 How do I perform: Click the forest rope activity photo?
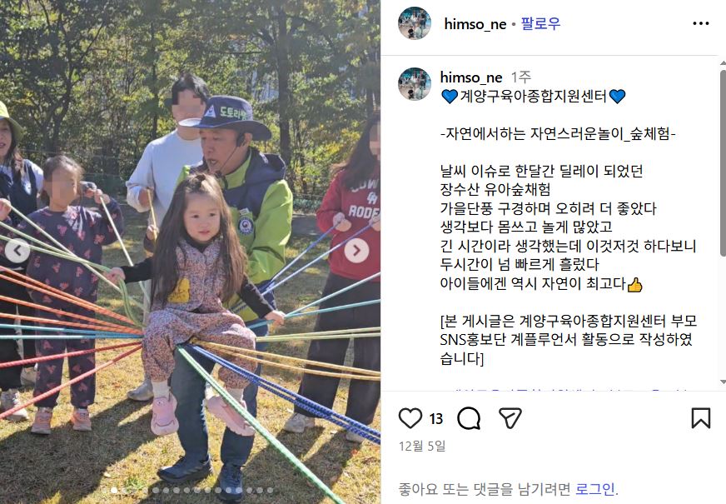click(x=191, y=252)
